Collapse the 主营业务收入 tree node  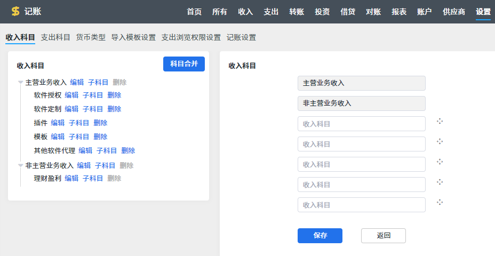tap(20, 83)
